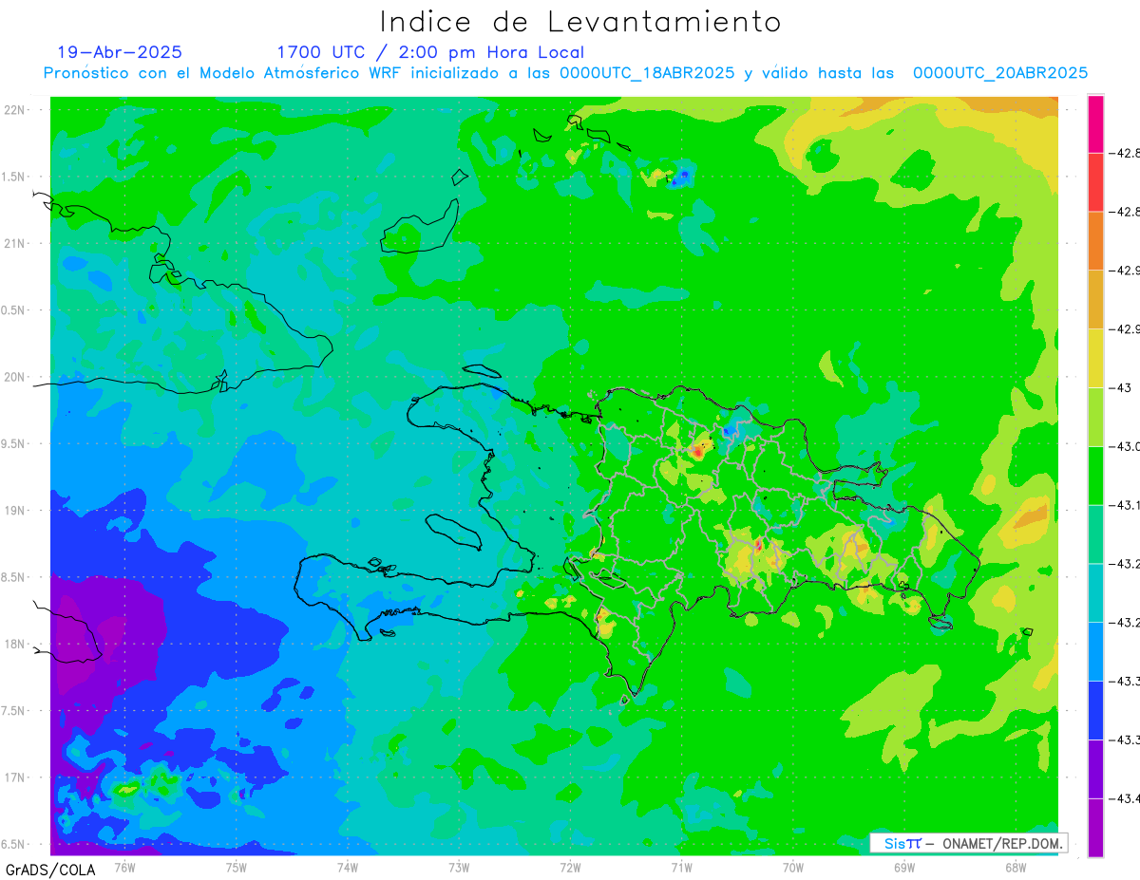Click the '8.5N' latitude label

(x=14, y=578)
